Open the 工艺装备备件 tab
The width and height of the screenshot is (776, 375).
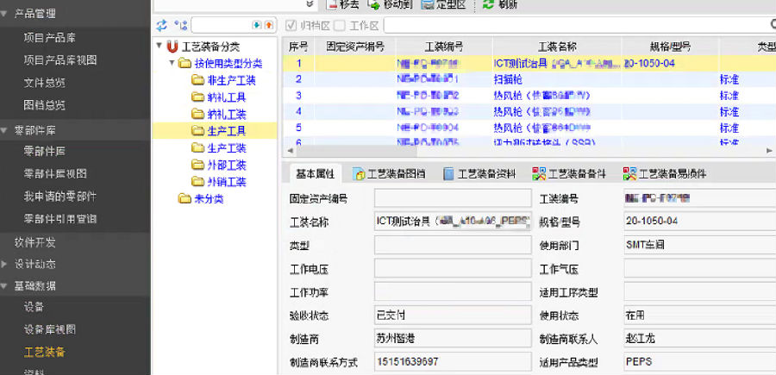point(570,173)
